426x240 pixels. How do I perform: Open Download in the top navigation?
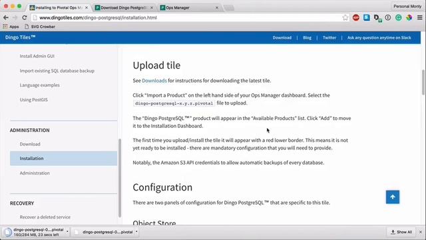(x=282, y=38)
